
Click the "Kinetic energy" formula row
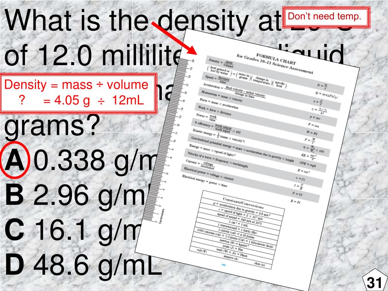coord(219,136)
